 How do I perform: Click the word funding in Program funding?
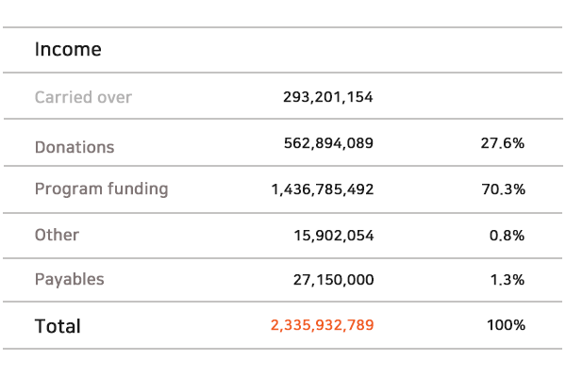138,189
